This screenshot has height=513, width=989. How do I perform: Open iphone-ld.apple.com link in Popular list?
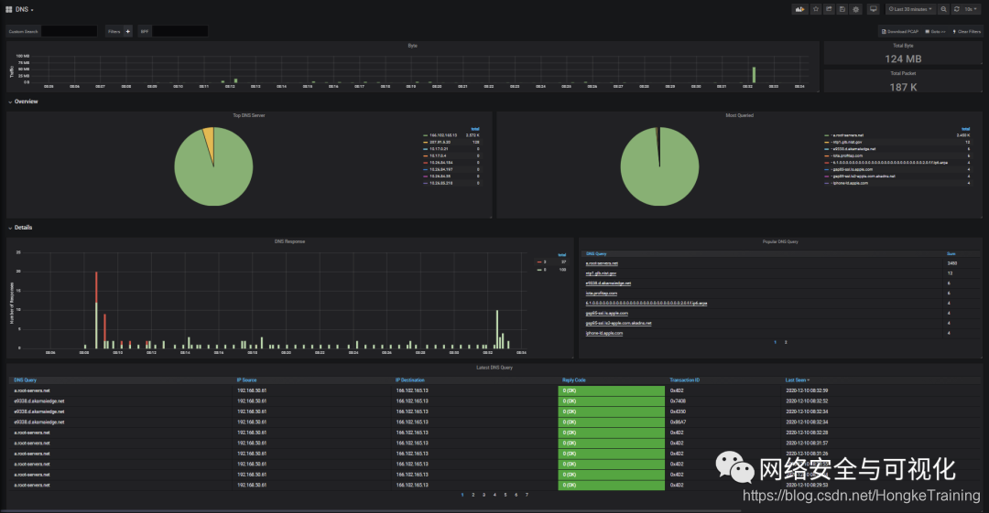pos(604,334)
